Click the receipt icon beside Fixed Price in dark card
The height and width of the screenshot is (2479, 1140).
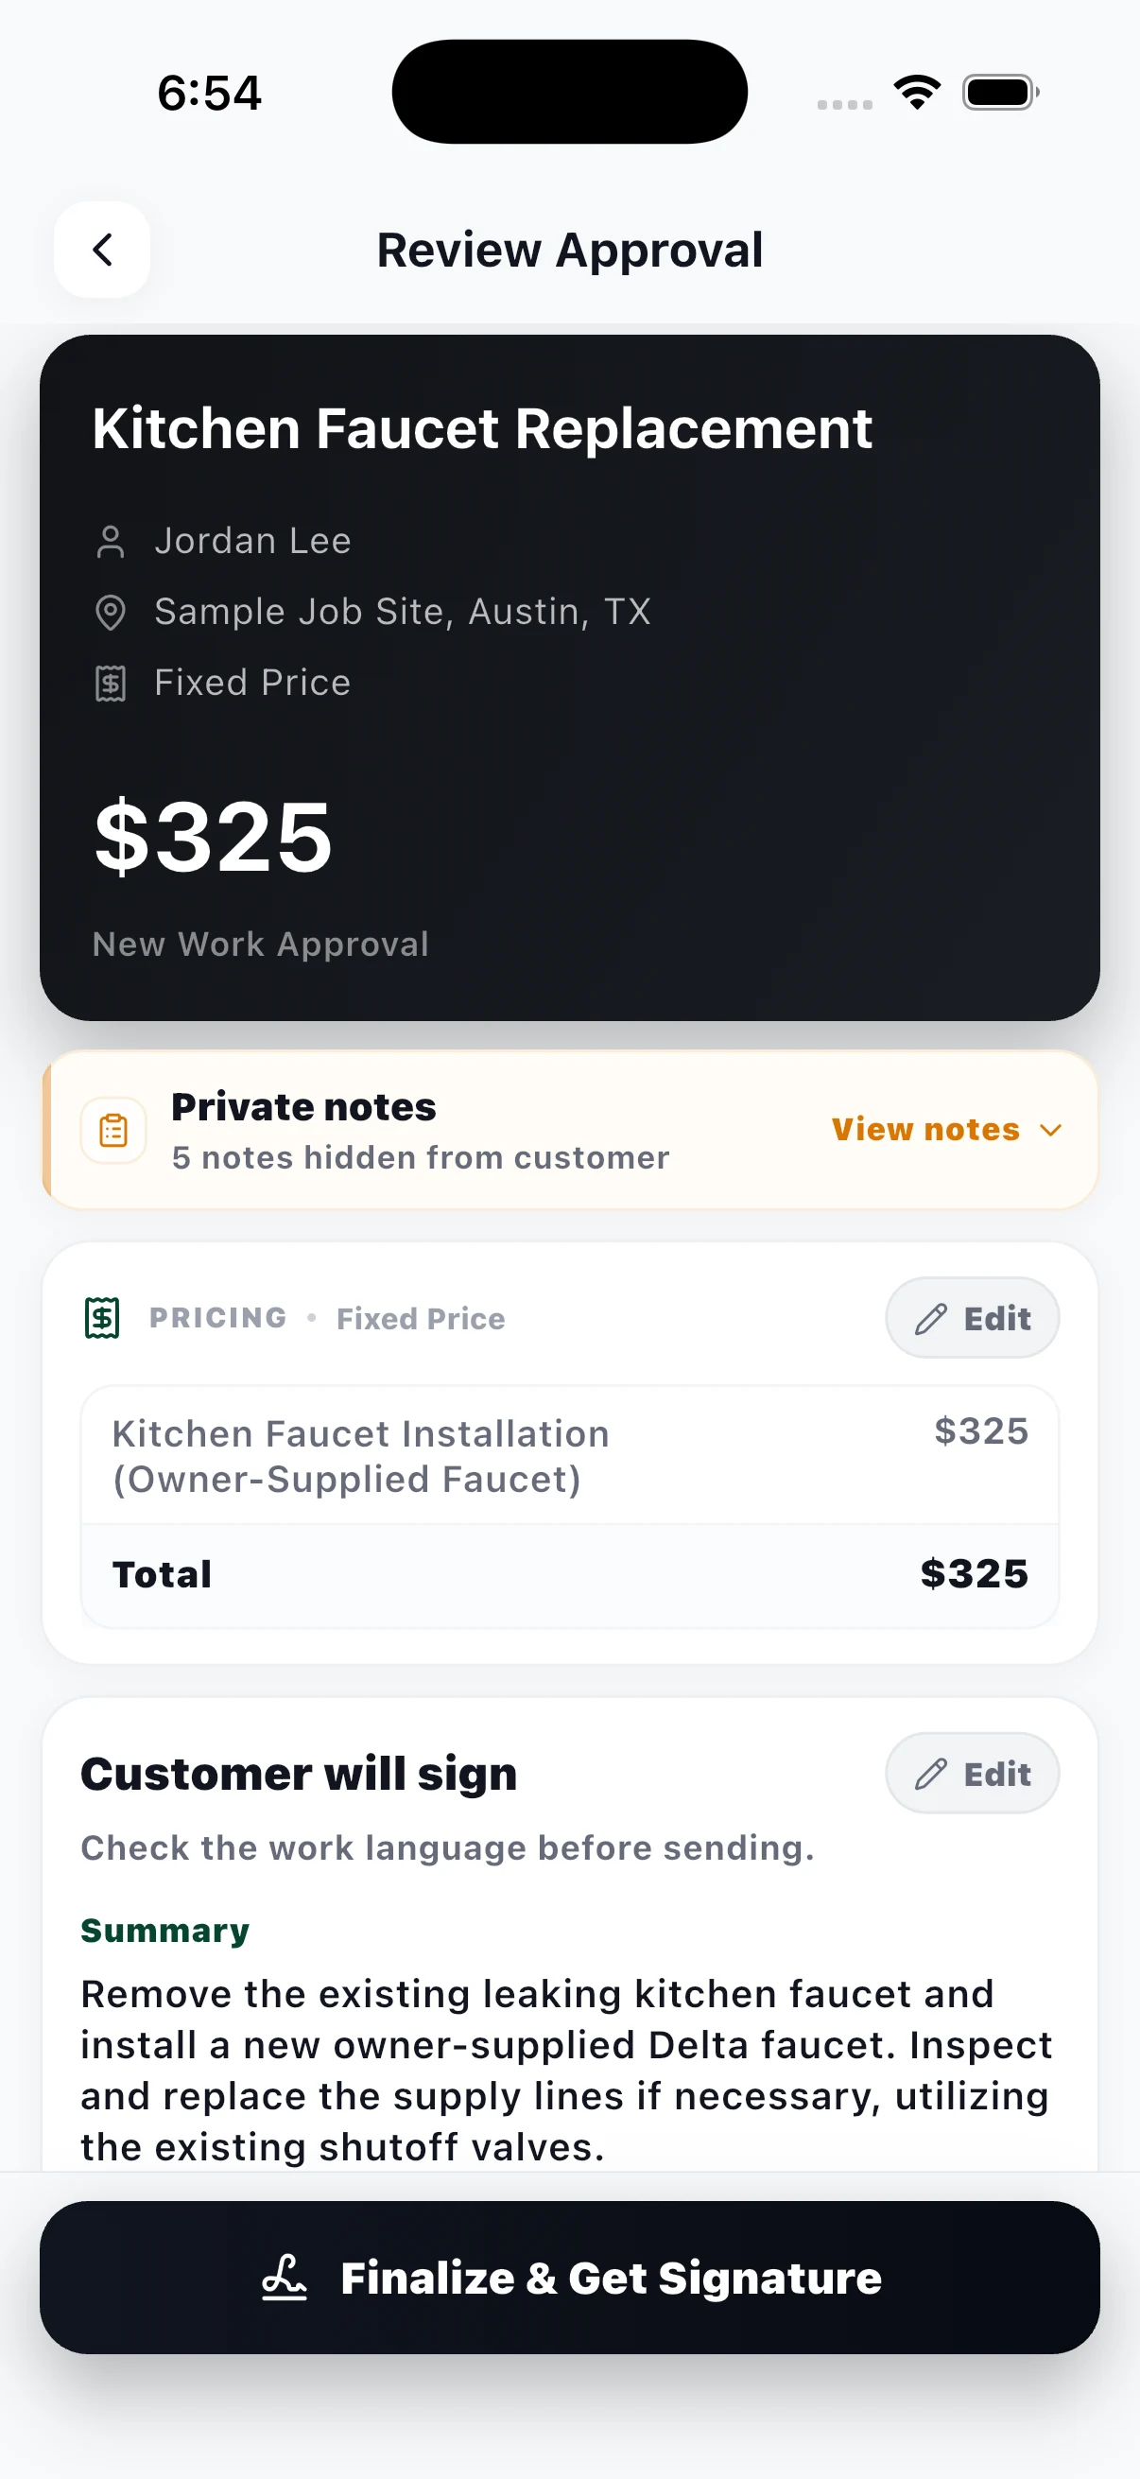(111, 684)
